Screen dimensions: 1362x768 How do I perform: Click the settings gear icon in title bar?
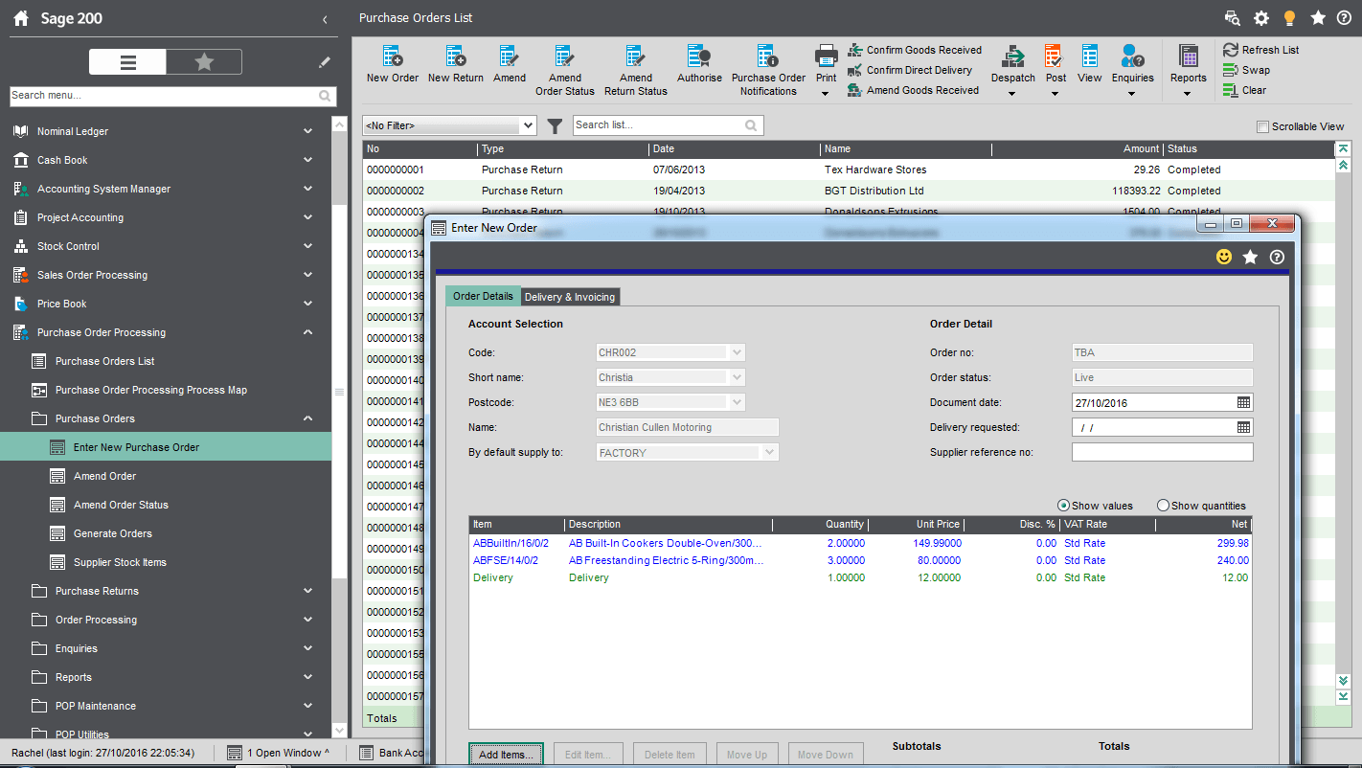pos(1261,18)
